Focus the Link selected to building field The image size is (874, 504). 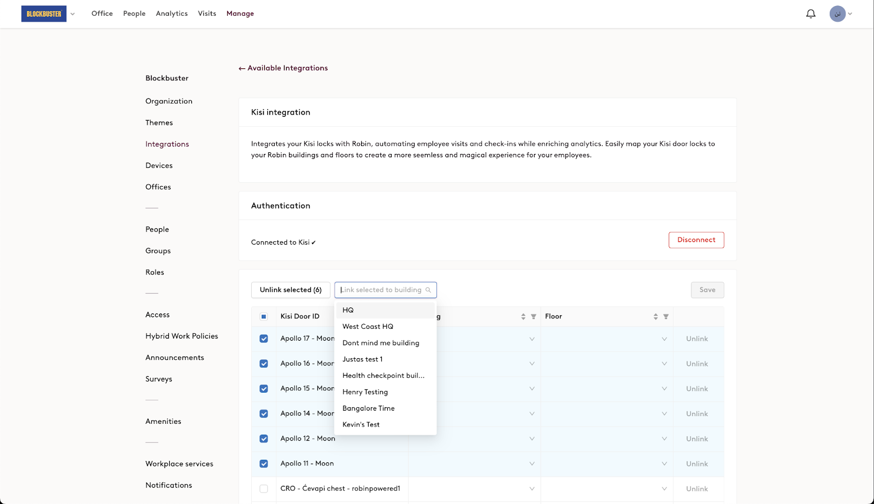[386, 290]
